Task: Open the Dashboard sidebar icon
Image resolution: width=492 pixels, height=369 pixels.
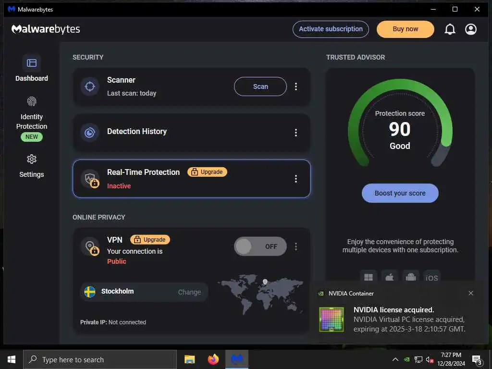Action: [x=31, y=63]
